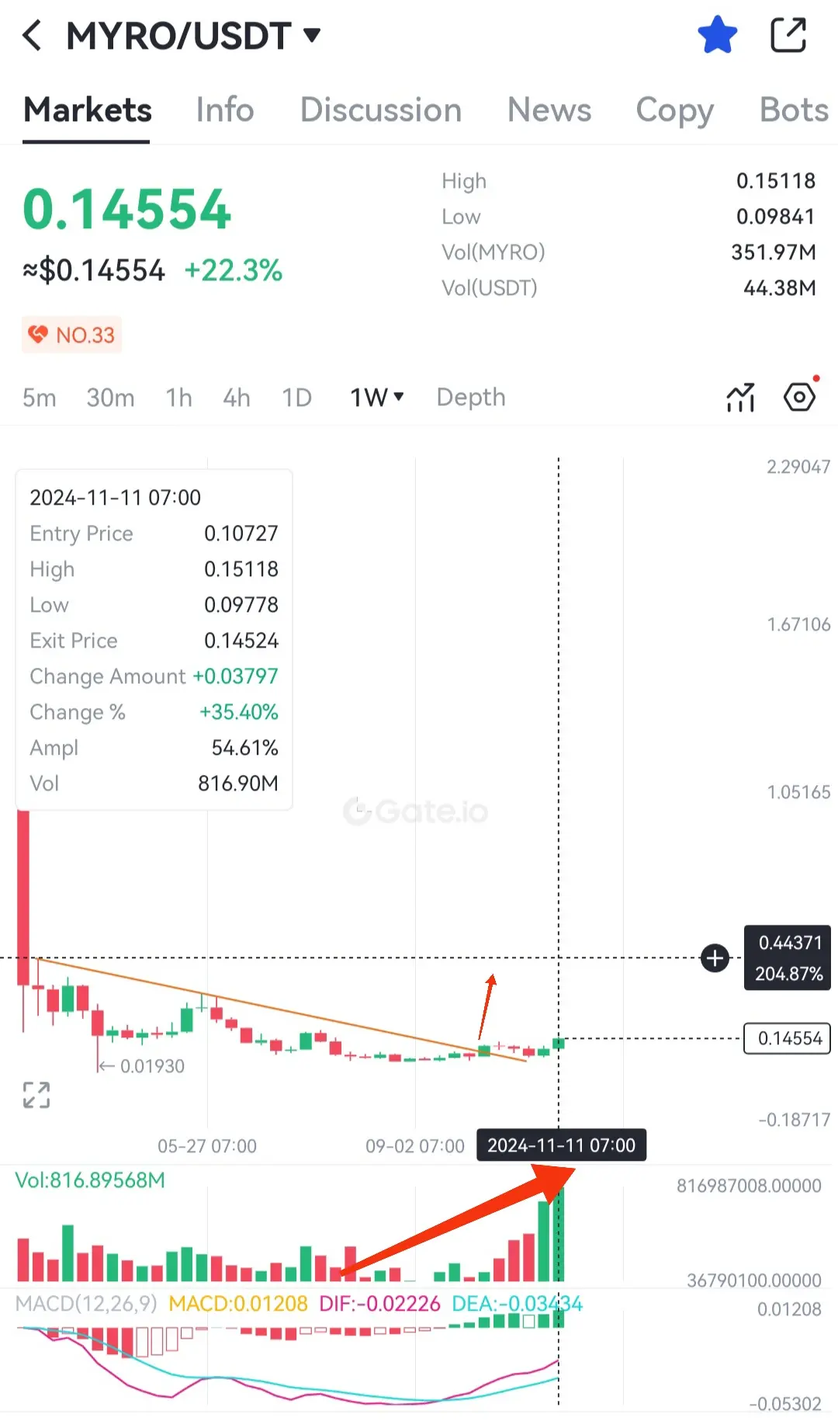This screenshot has height=1428, width=838.
Task: Open the chart indicators icon
Action: [x=740, y=397]
